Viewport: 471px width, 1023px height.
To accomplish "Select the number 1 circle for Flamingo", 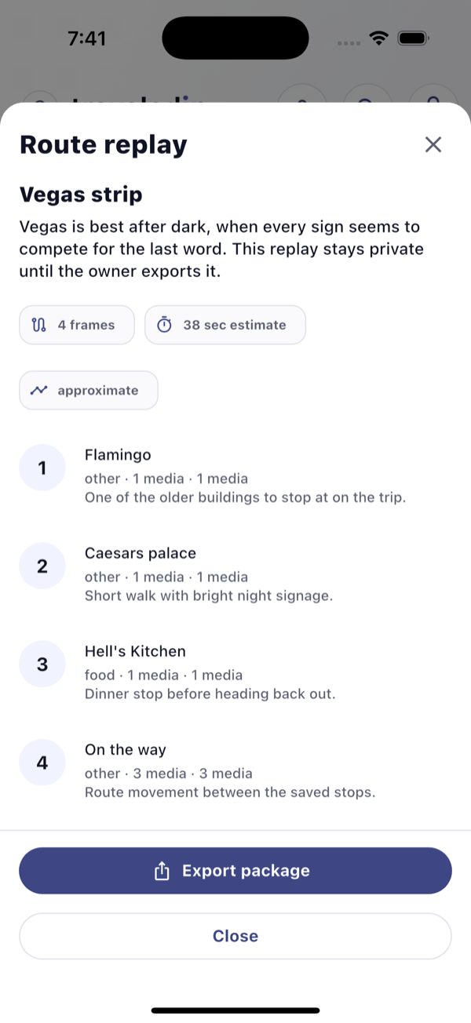I will pos(42,468).
